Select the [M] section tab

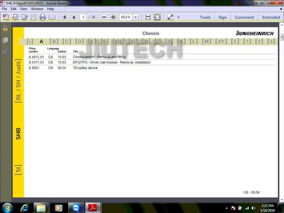click(207, 42)
